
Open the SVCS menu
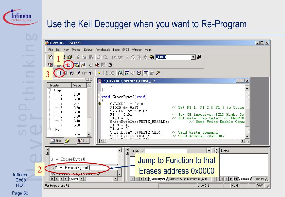coord(126,50)
